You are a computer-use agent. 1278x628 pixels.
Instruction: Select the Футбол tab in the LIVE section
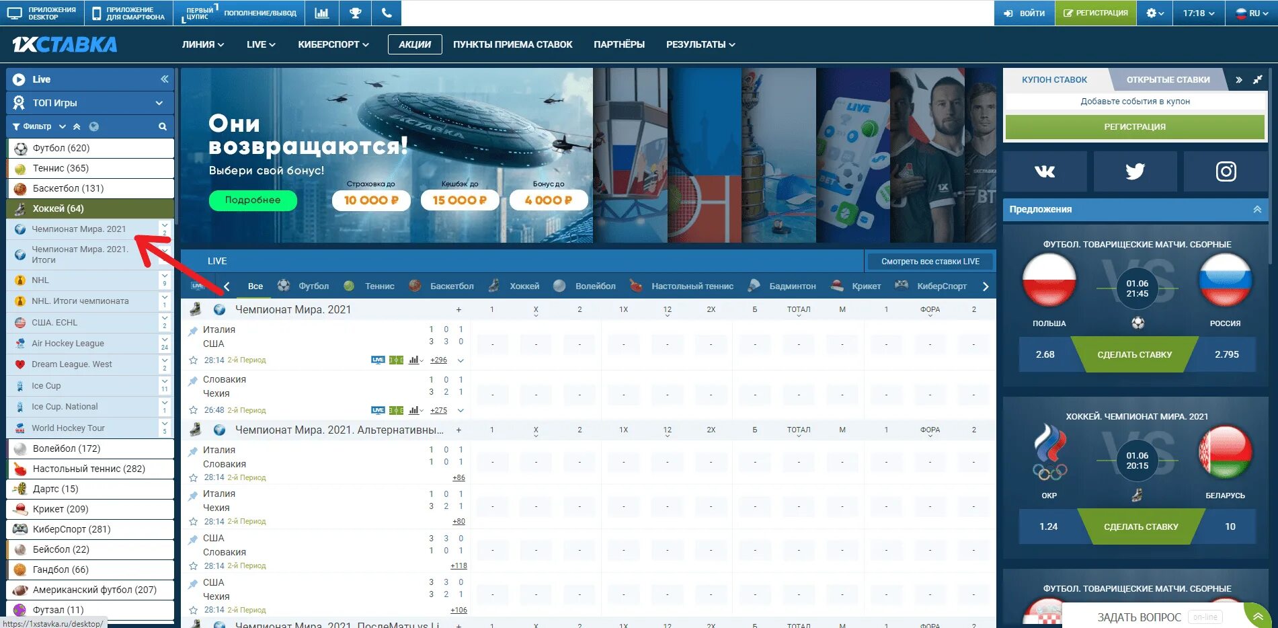point(303,286)
